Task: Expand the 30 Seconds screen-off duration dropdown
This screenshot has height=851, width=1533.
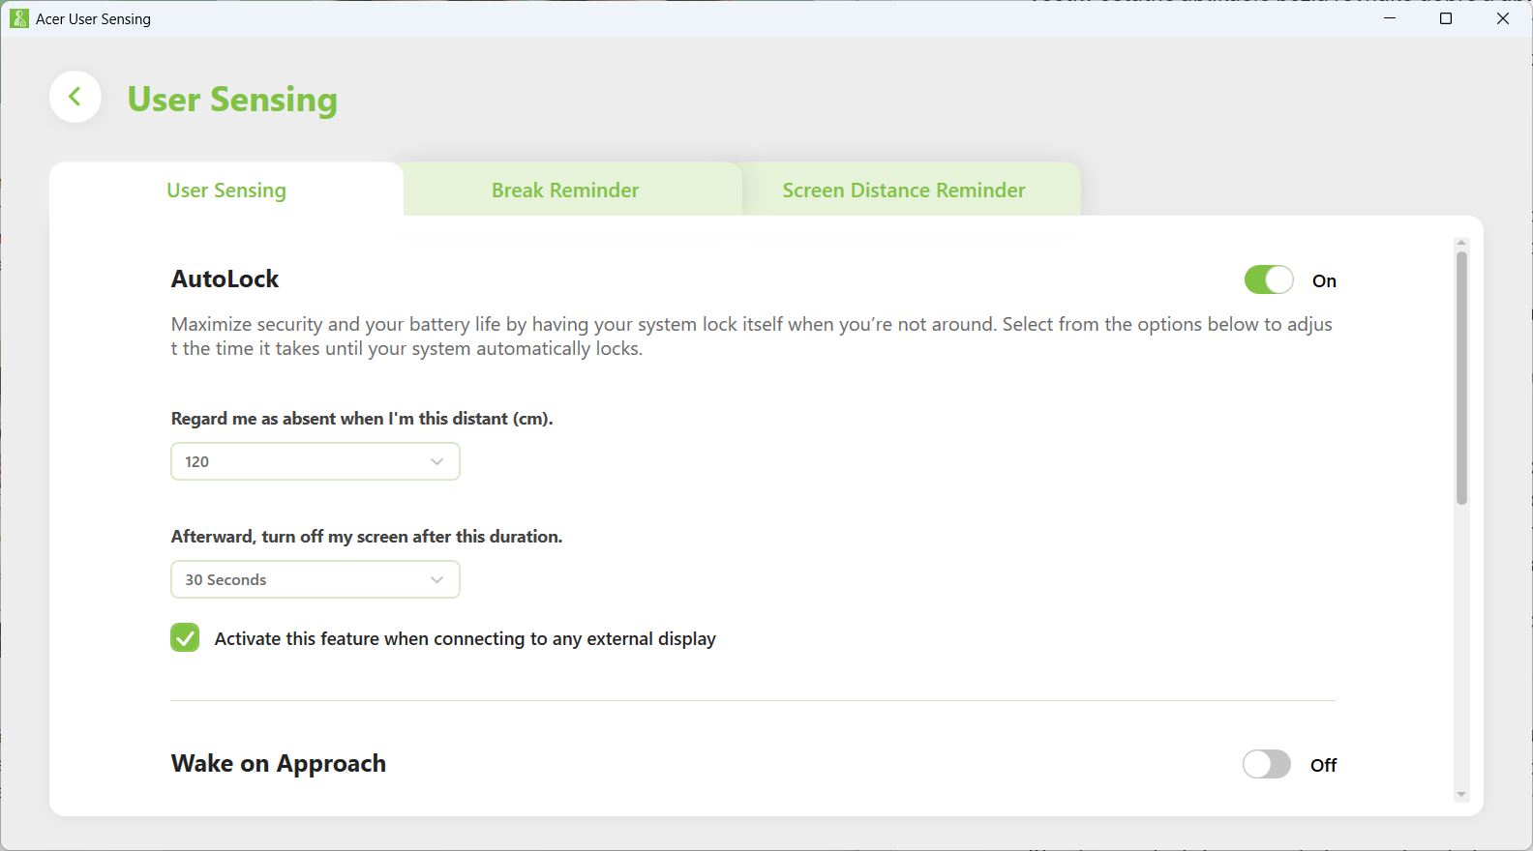Action: pos(315,580)
